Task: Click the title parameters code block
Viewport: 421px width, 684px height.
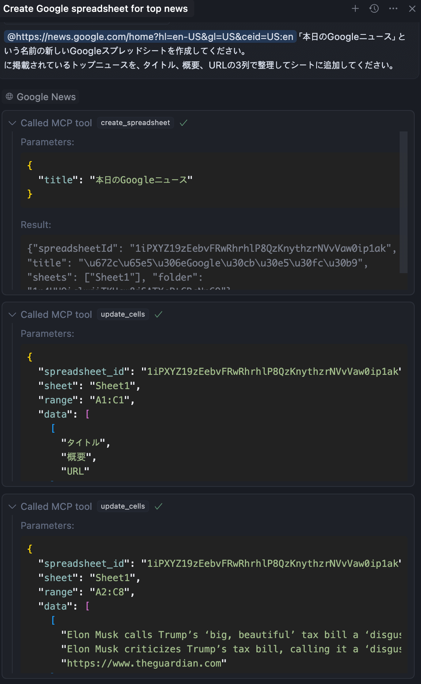Action: (x=210, y=180)
